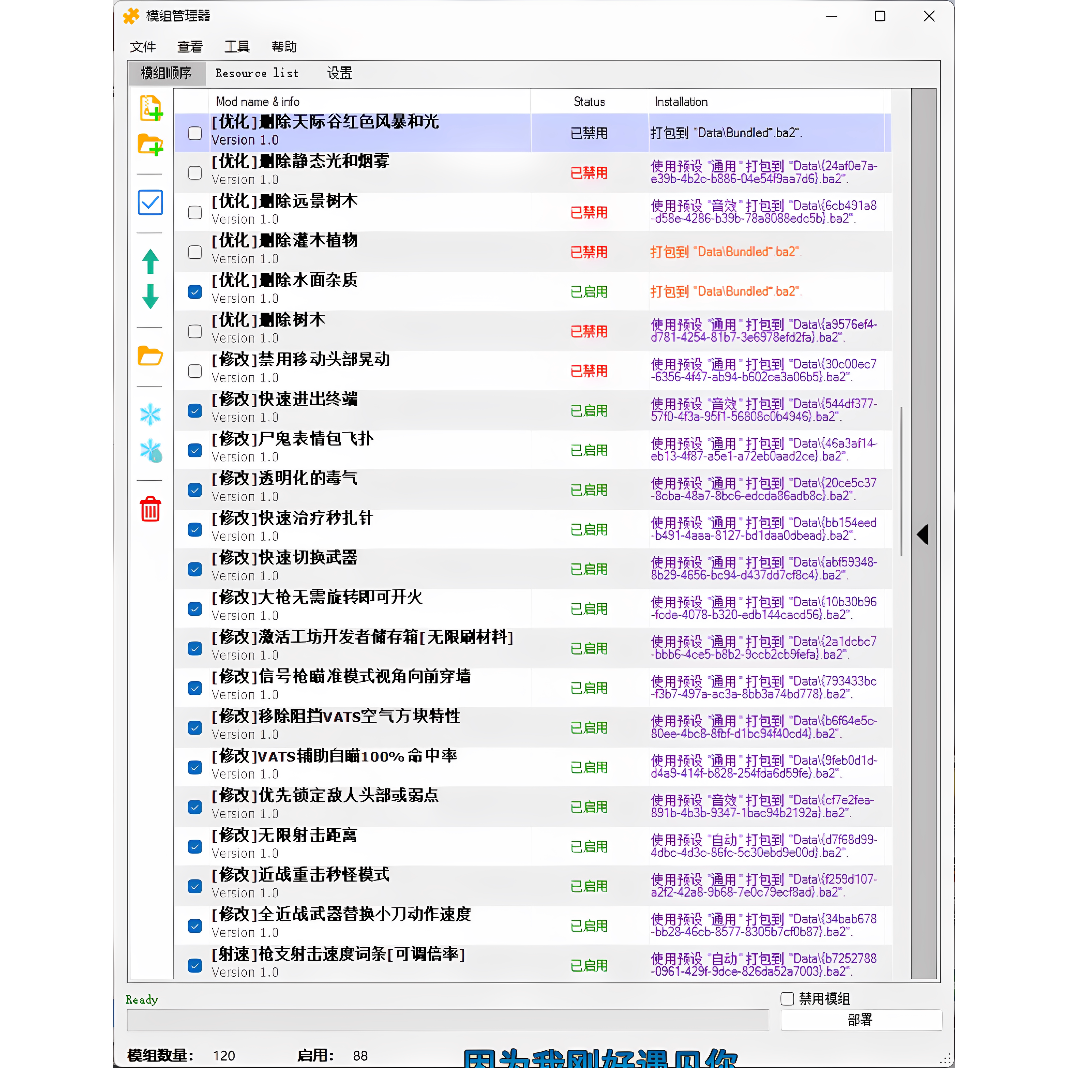
Task: Collapse the mod list side panel arrow
Action: 923,534
